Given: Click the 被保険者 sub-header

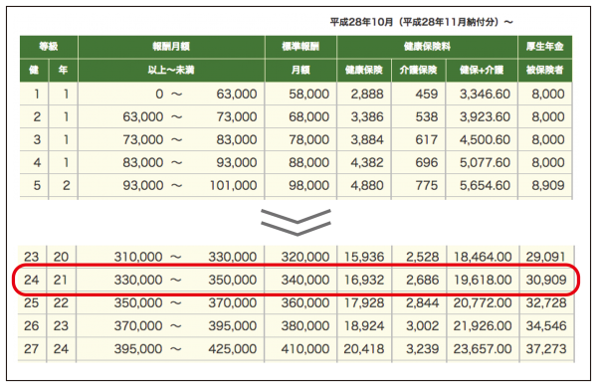Looking at the screenshot, I should (x=545, y=70).
